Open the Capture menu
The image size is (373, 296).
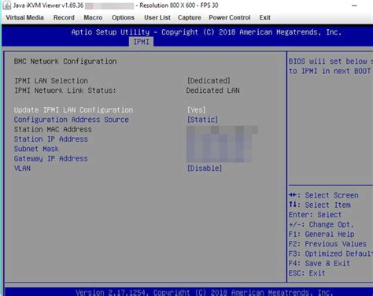point(190,17)
